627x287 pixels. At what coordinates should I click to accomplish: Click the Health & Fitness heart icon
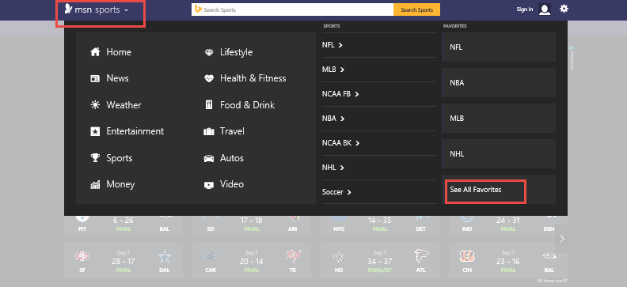point(209,78)
